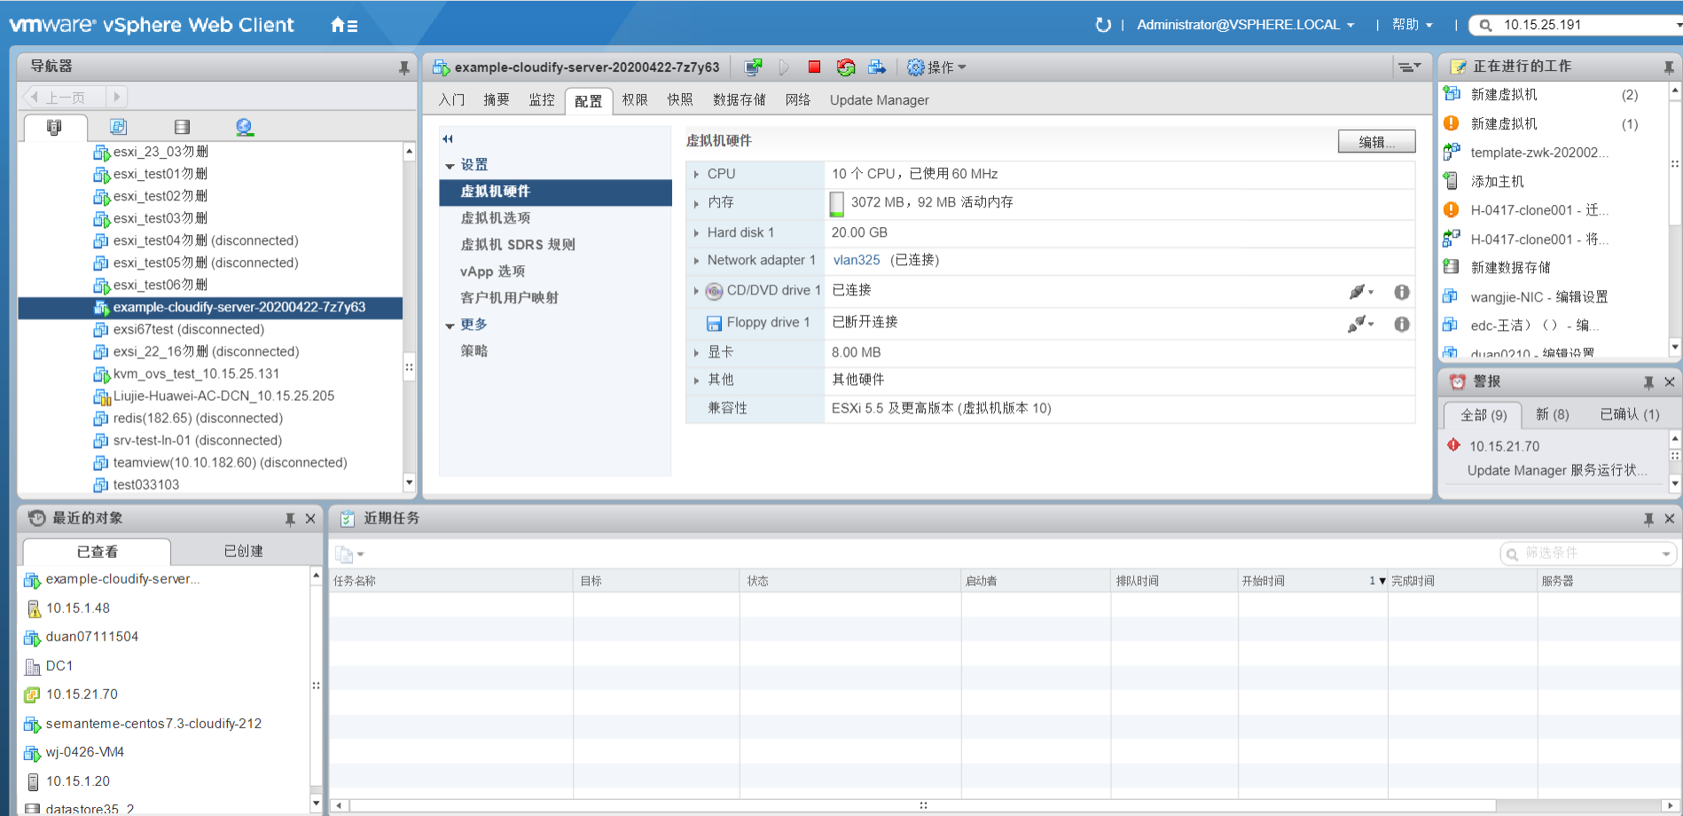The image size is (1683, 816).
Task: Select VMs and Templates navigator tab icon
Action: [x=119, y=127]
